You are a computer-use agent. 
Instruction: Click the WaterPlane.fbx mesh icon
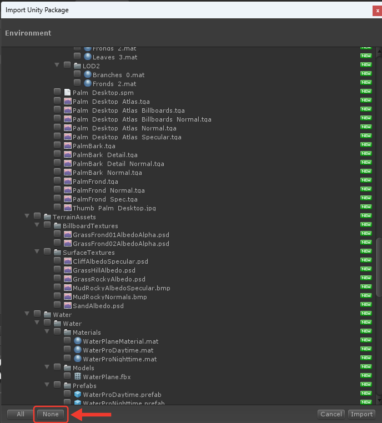click(x=77, y=376)
